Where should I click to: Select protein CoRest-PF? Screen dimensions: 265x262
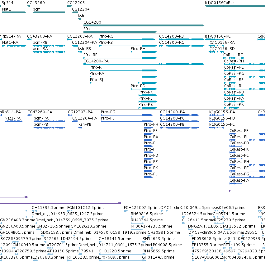(247, 134)
